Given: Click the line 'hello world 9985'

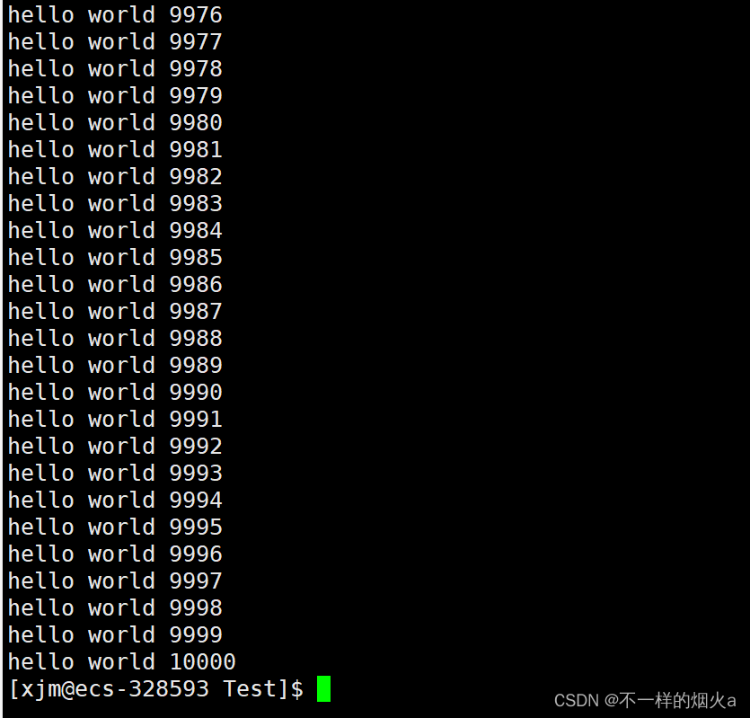Looking at the screenshot, I should (x=115, y=258).
